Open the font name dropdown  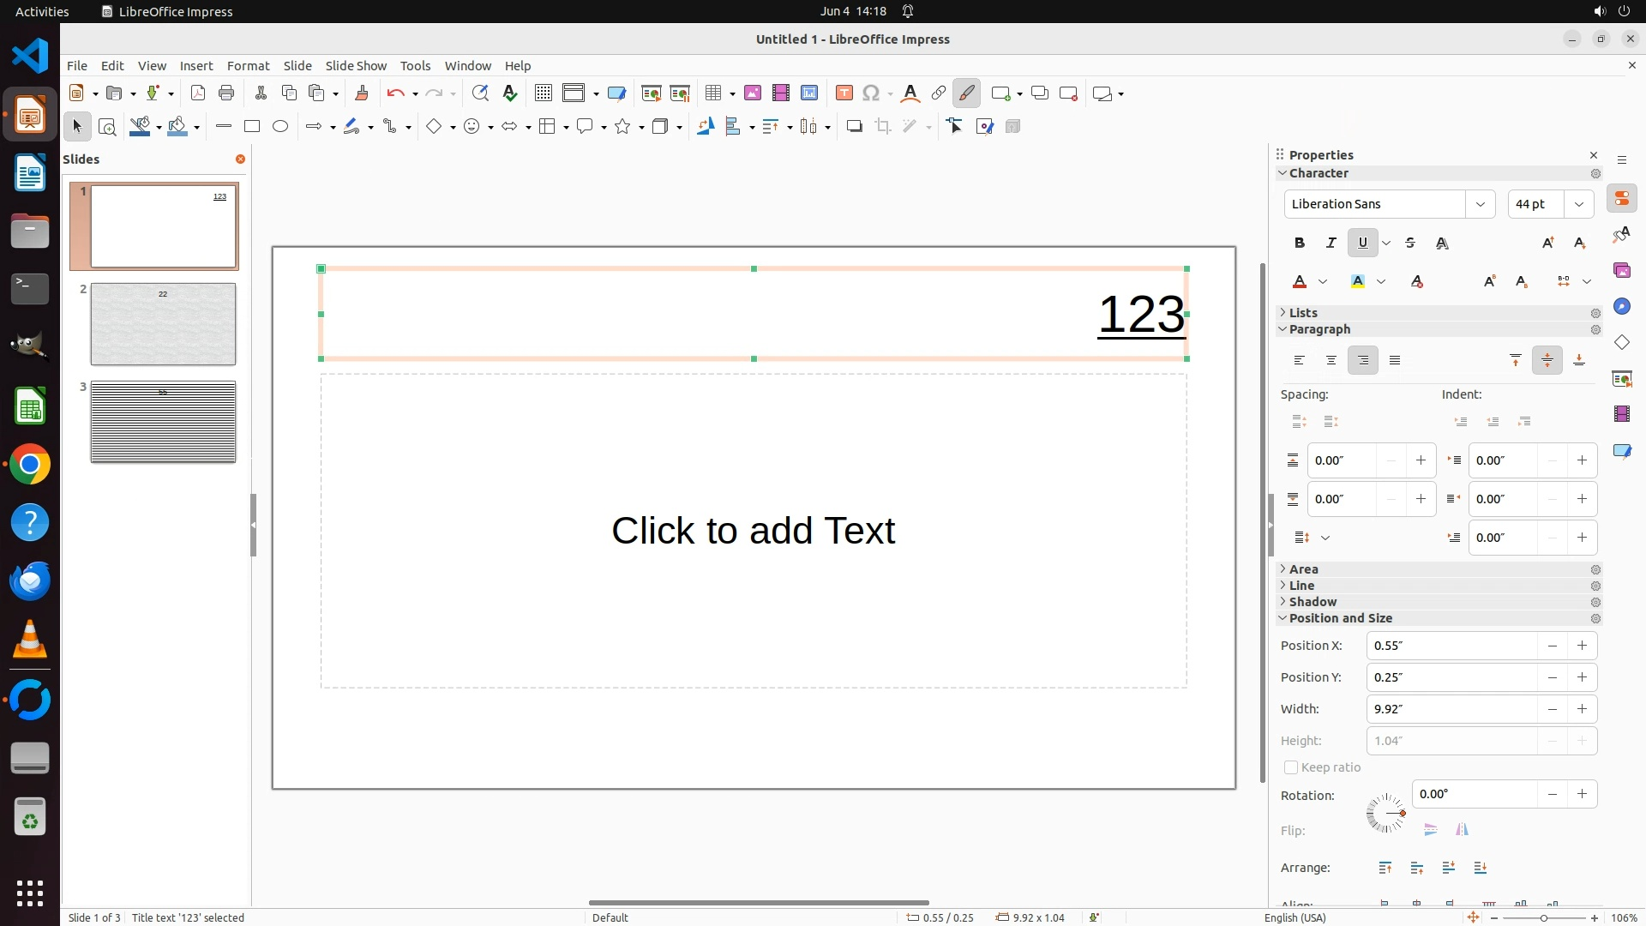(x=1480, y=204)
